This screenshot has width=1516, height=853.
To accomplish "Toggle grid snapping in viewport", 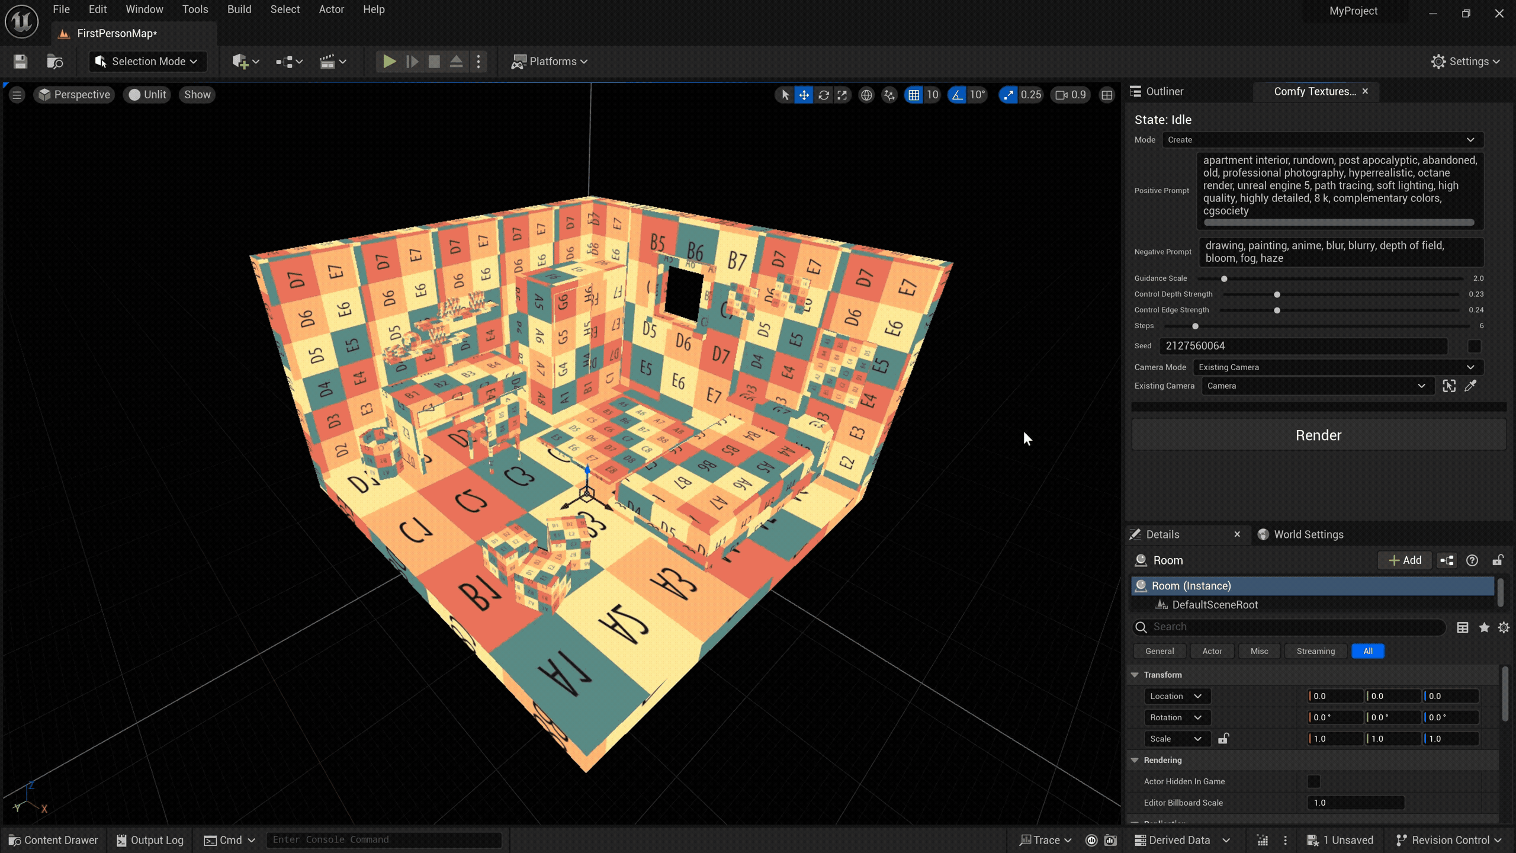I will coord(914,95).
